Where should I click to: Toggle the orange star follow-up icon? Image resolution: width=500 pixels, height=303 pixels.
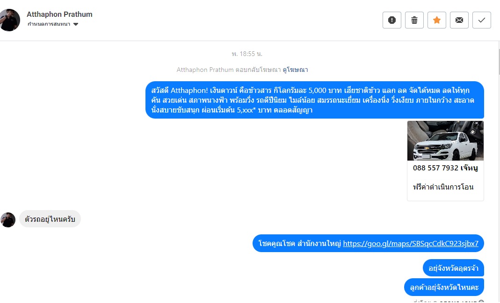click(x=436, y=20)
